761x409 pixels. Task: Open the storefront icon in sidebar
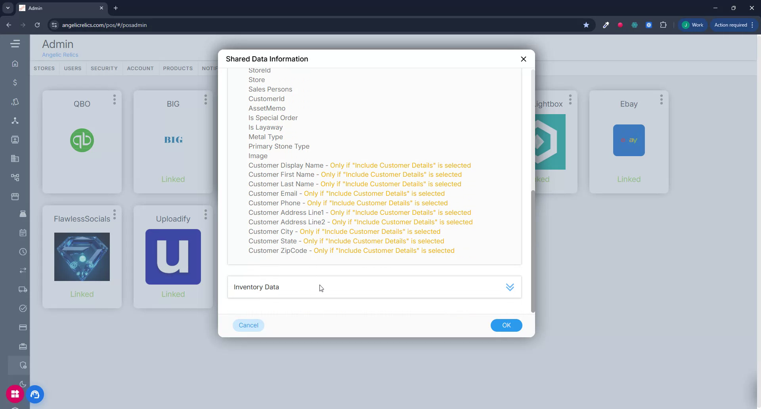click(15, 197)
